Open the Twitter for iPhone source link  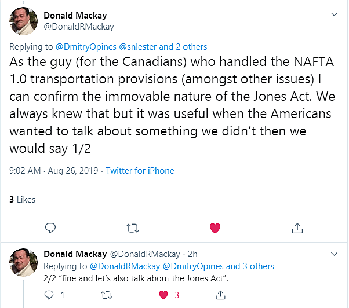(141, 171)
